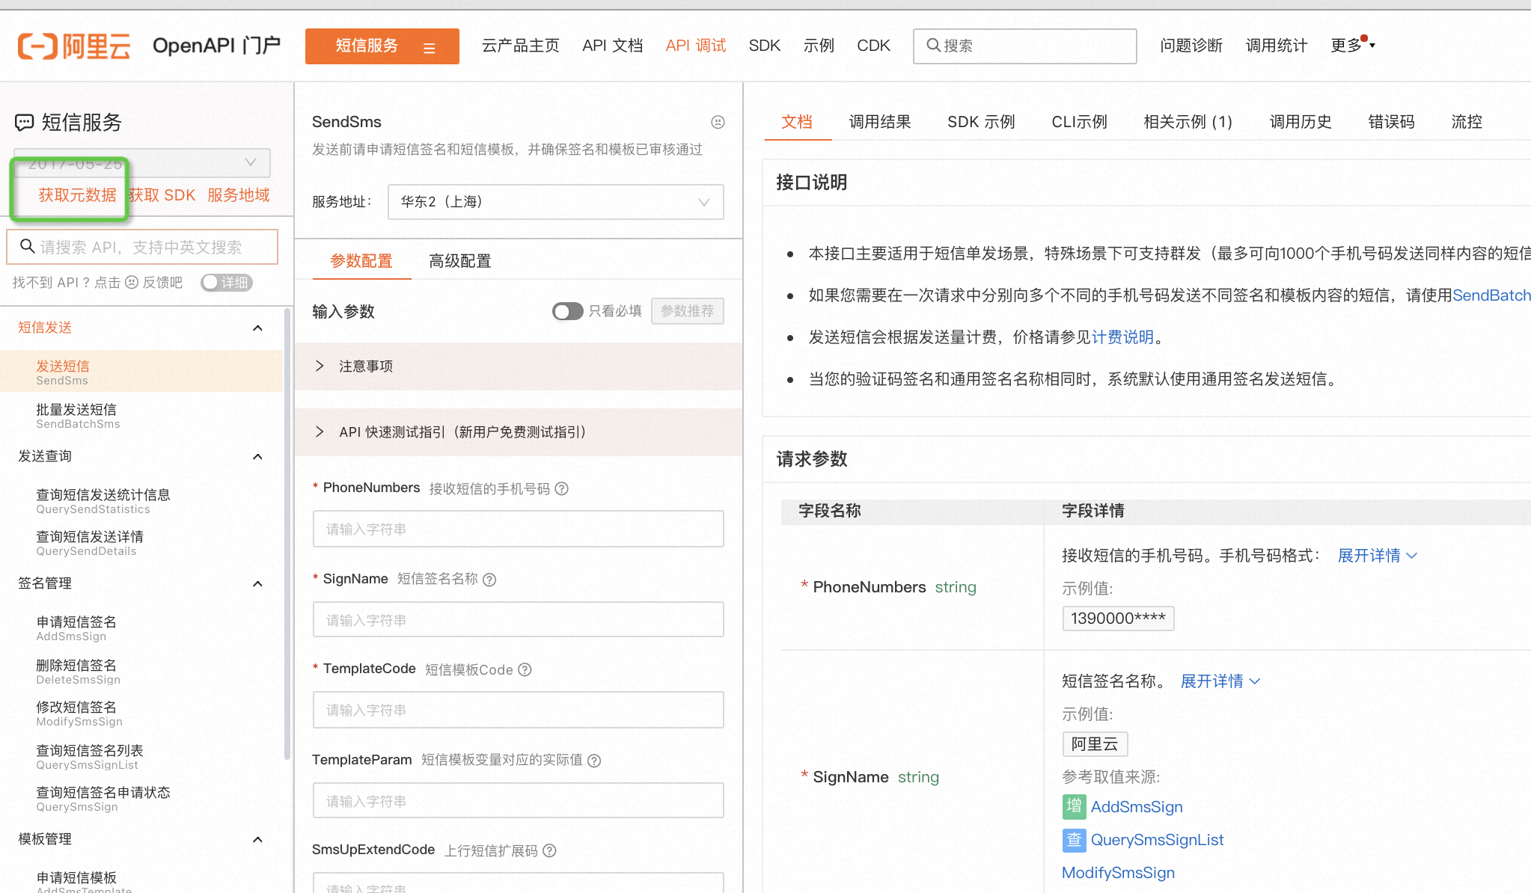1531x893 pixels.
Task: Click the smiley feedback icon beside SendSms
Action: point(718,122)
